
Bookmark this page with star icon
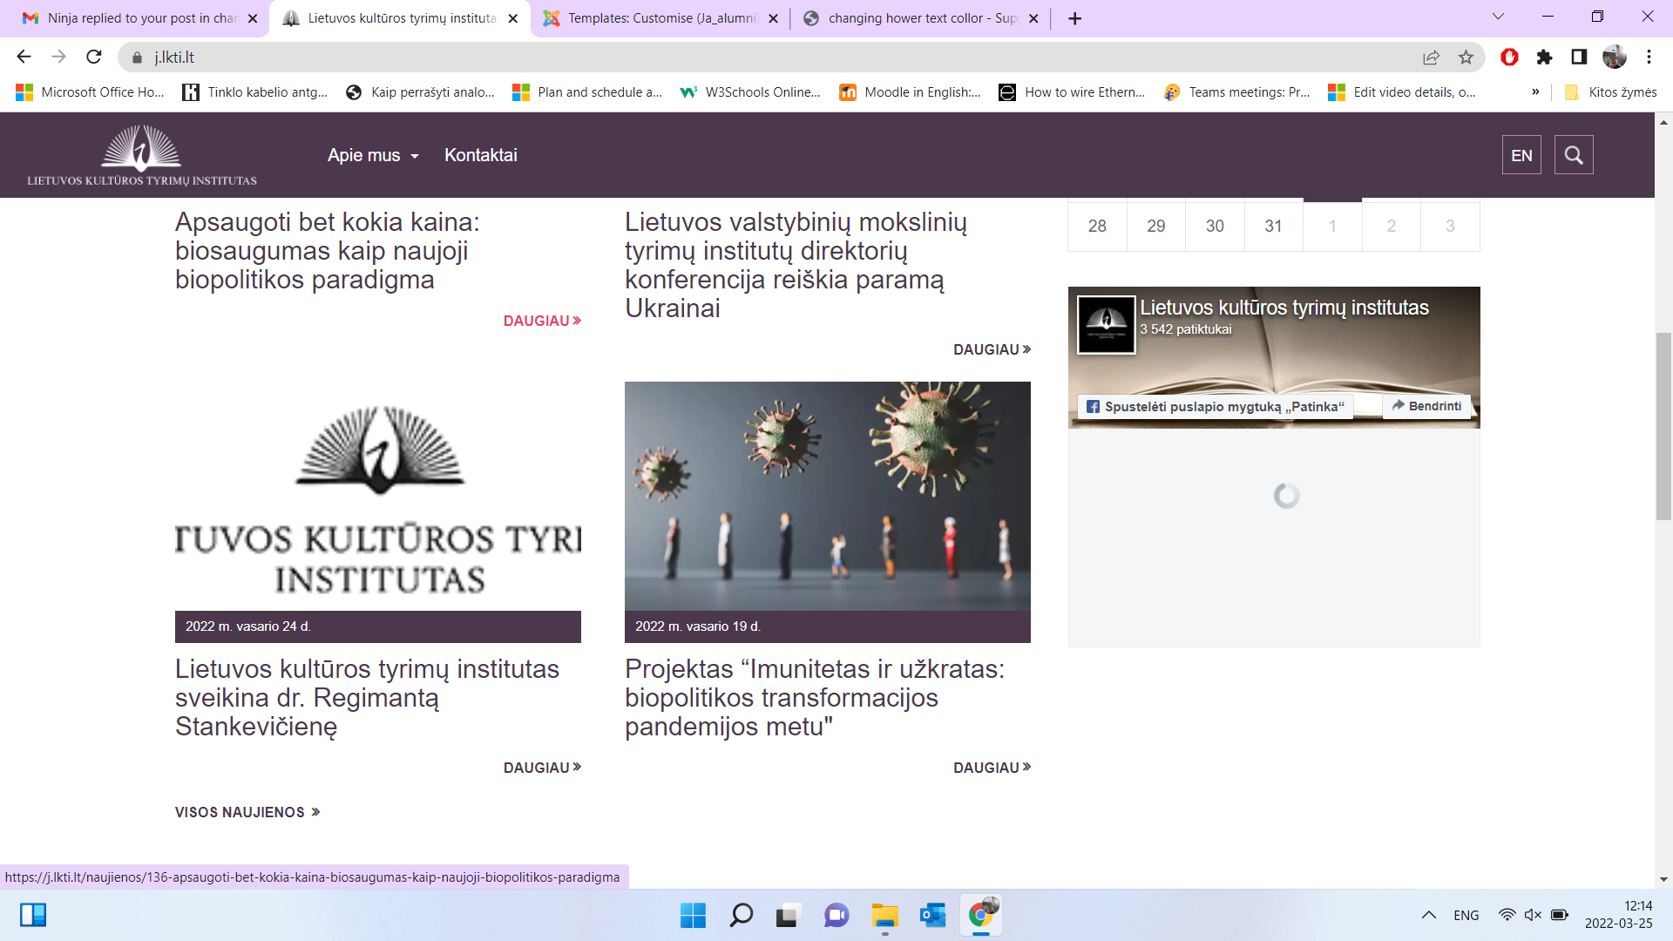pyautogui.click(x=1466, y=58)
